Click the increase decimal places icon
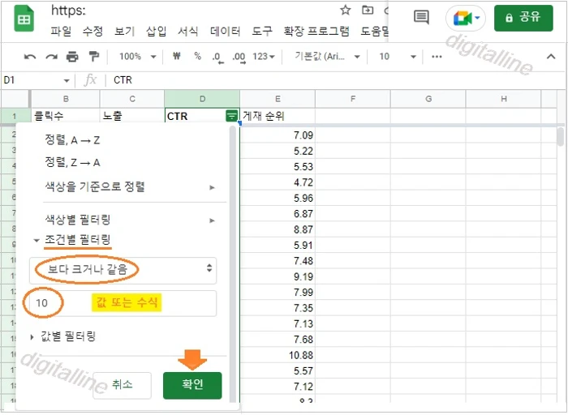 239,58
